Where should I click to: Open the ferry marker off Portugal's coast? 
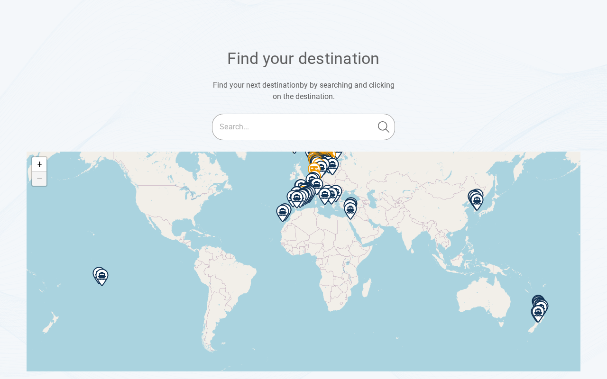click(x=283, y=212)
